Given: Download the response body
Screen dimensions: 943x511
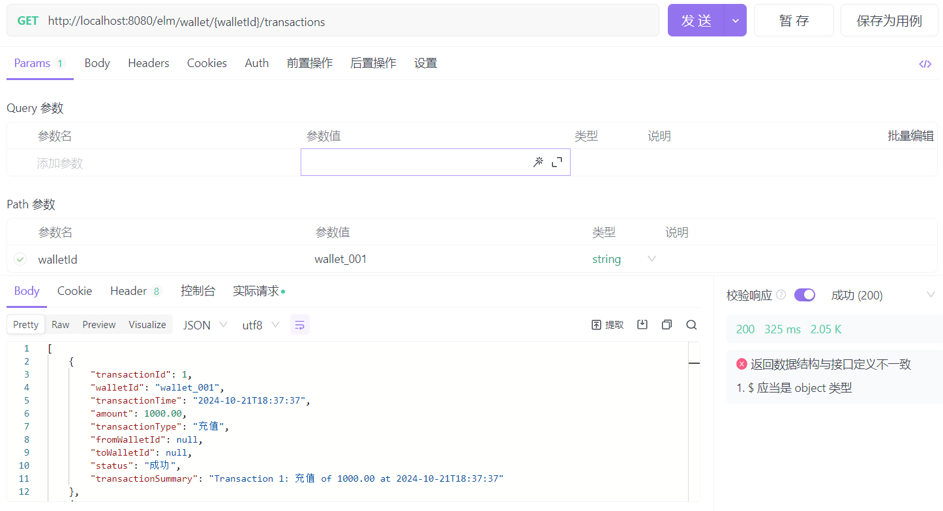Looking at the screenshot, I should coord(642,325).
